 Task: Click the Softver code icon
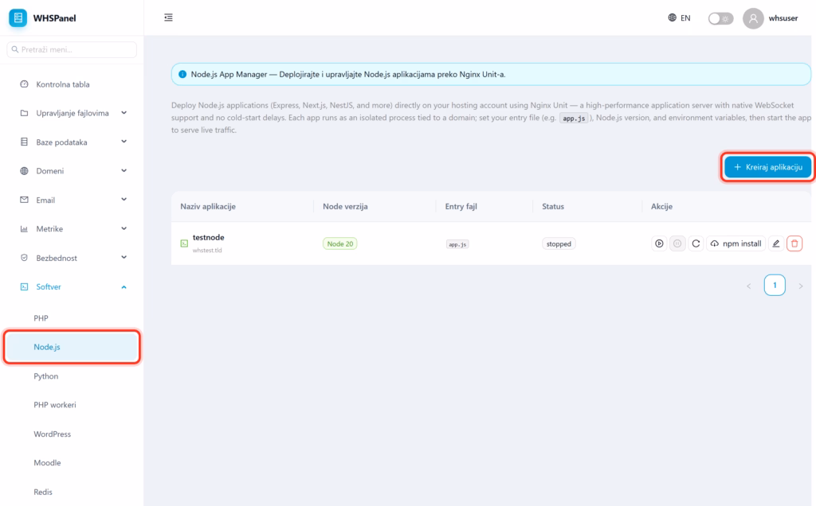pyautogui.click(x=24, y=286)
